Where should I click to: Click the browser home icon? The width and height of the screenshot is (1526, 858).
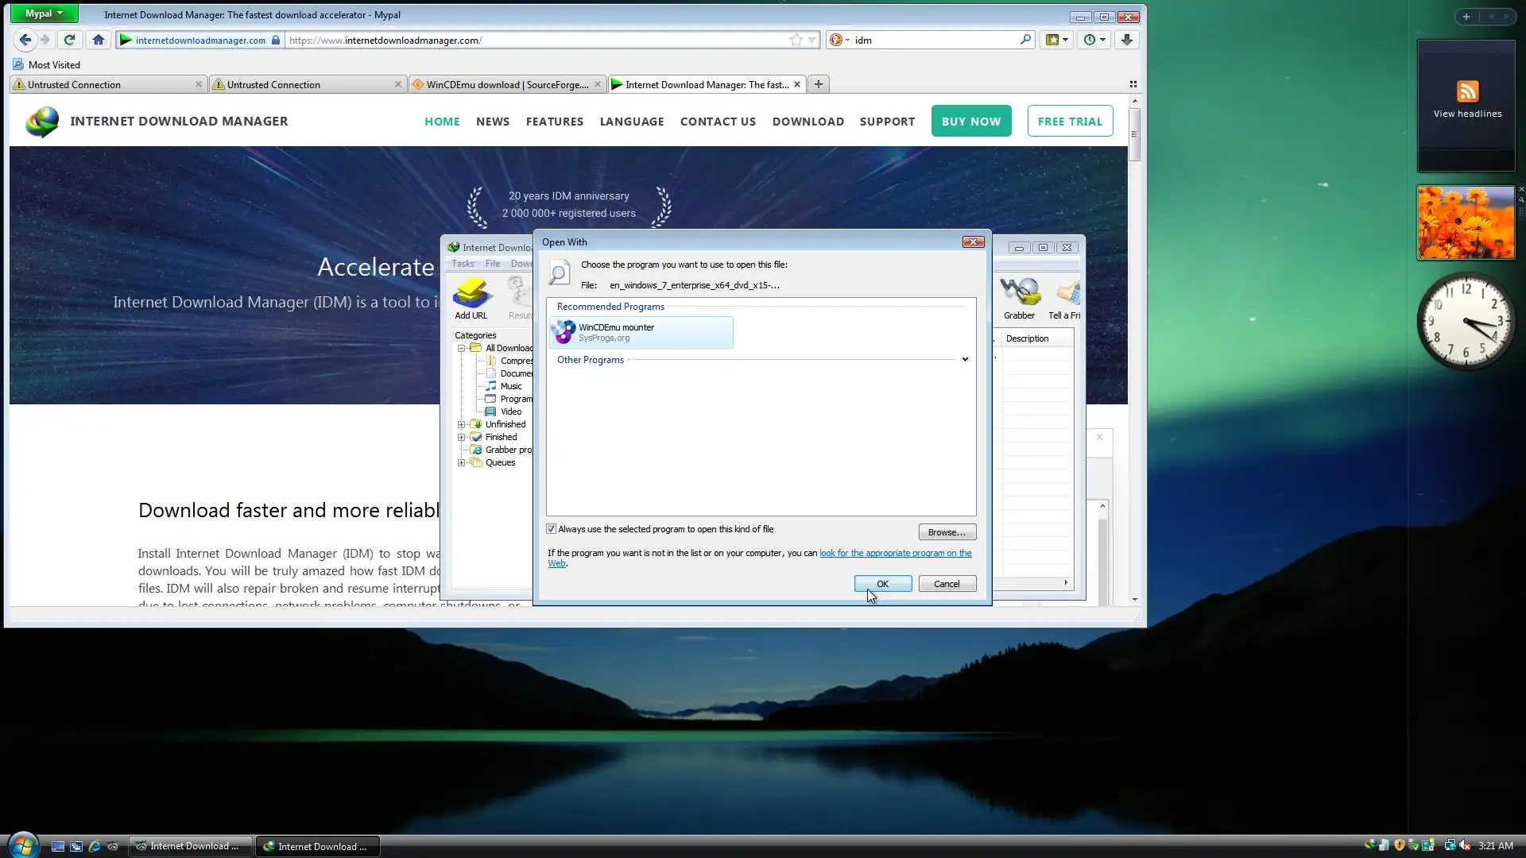click(99, 40)
